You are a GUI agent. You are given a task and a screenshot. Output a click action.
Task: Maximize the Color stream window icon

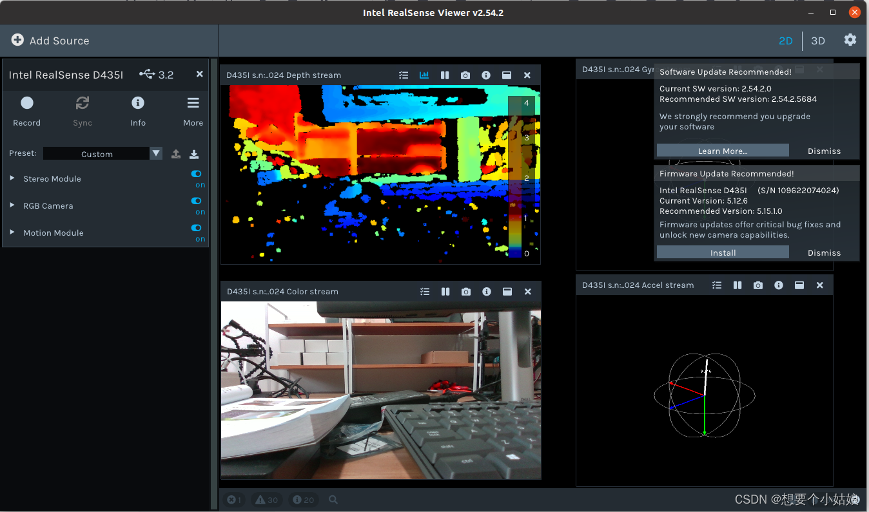click(507, 292)
